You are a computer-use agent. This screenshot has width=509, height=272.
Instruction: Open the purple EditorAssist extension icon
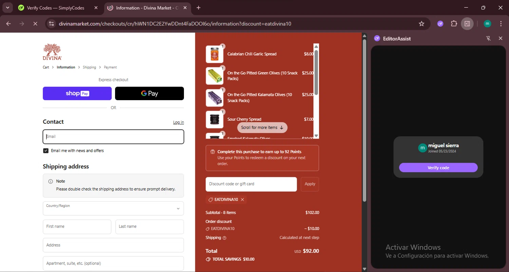click(x=440, y=24)
